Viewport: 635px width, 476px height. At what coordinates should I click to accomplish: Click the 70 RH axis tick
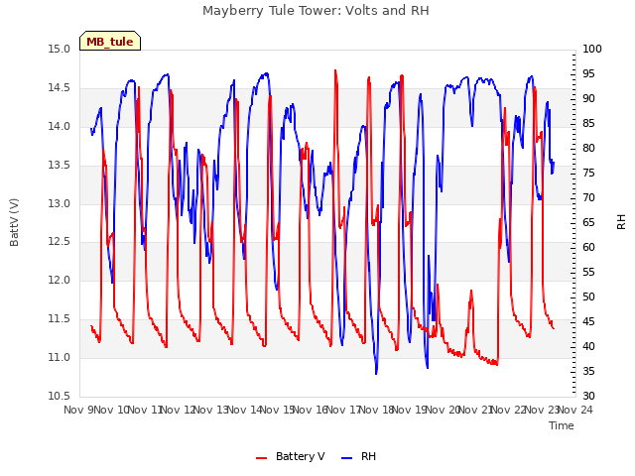588,198
